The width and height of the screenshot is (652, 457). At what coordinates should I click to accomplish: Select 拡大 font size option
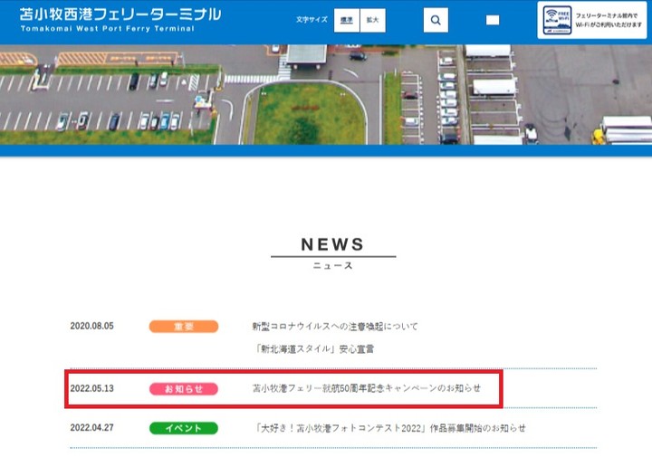point(372,20)
